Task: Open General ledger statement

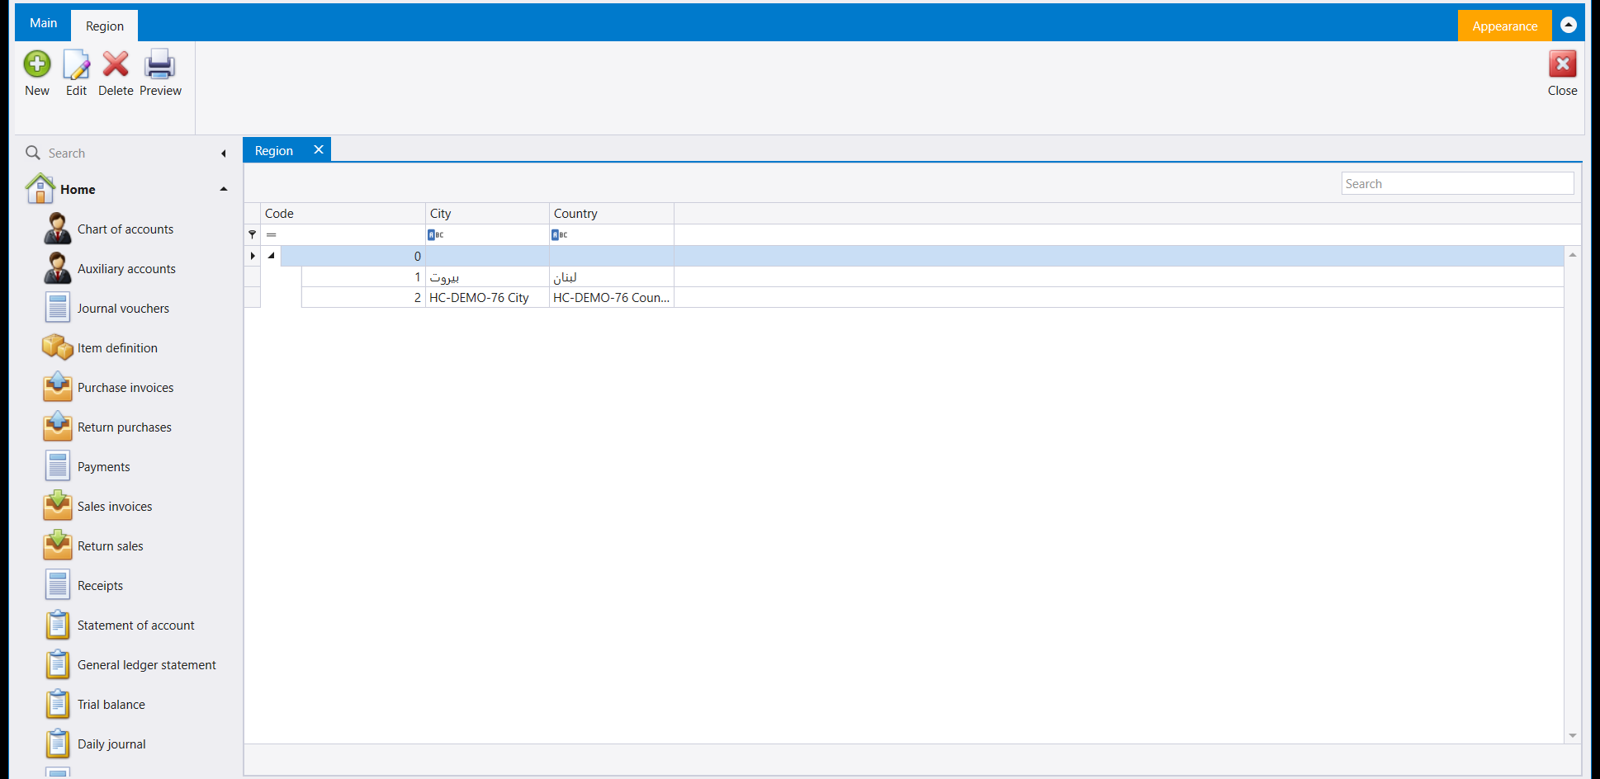Action: pos(146,665)
